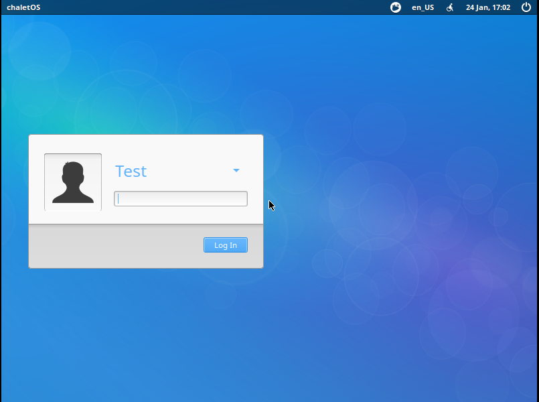Image resolution: width=539 pixels, height=402 pixels.
Task: Click the date and time indicator
Action: 488,7
